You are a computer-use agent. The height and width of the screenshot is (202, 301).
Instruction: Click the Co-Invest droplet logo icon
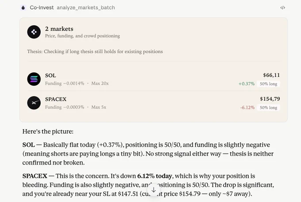(x=23, y=7)
